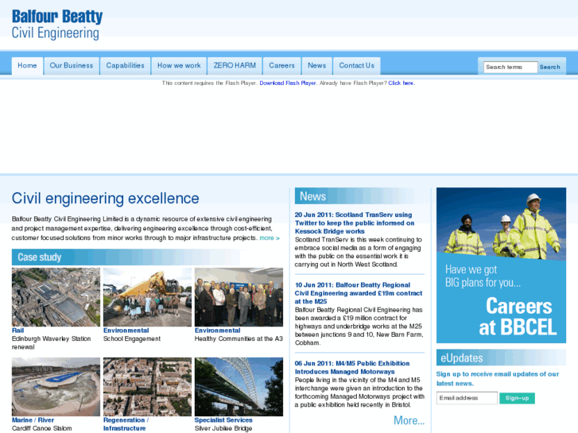Viewport: 578px width, 433px height.
Task: Go to the News navigation tab
Action: pyautogui.click(x=317, y=66)
